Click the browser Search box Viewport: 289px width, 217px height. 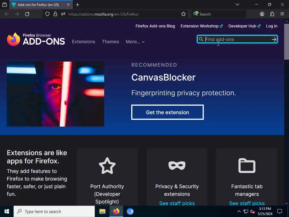[219, 14]
